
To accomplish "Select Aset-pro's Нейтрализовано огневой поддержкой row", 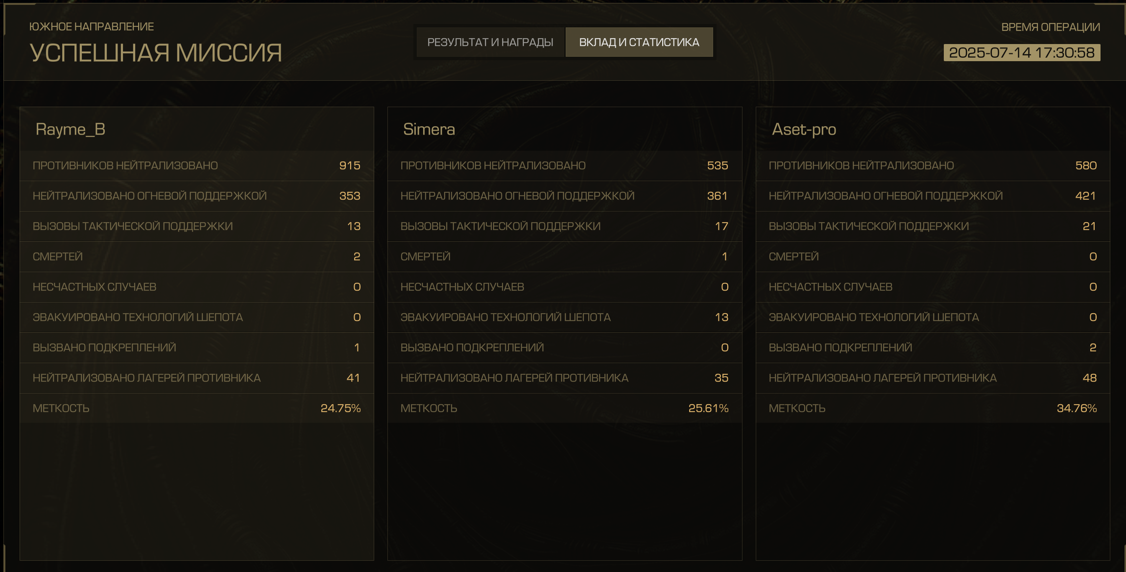I will point(933,196).
